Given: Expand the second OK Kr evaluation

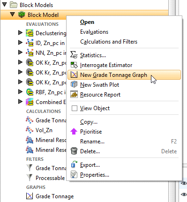Looking at the screenshot, I should click(20, 72).
